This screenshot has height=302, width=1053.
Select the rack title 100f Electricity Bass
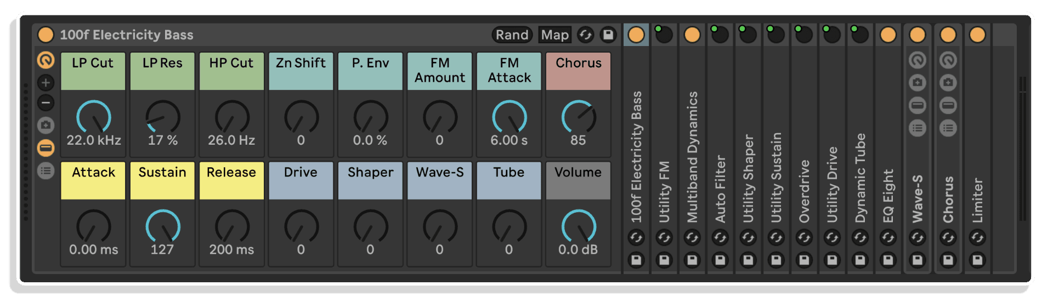click(x=127, y=35)
